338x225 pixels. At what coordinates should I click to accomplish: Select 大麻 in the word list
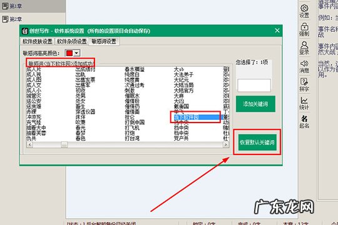(x=178, y=96)
